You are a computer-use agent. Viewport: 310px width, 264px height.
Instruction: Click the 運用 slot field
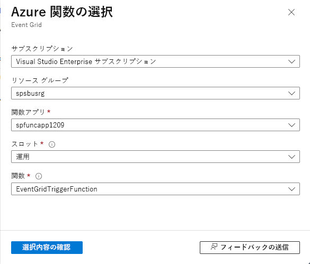[155, 157]
